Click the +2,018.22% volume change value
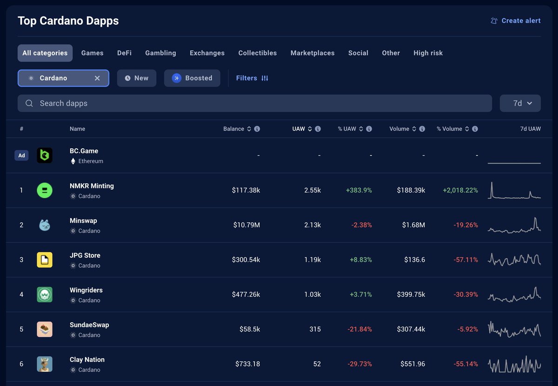 point(460,190)
